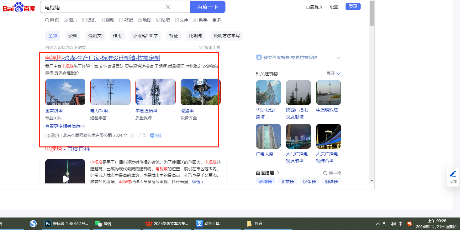
Task: Click 登录百度帐号 交易更有保障 banner
Action: click(287, 57)
